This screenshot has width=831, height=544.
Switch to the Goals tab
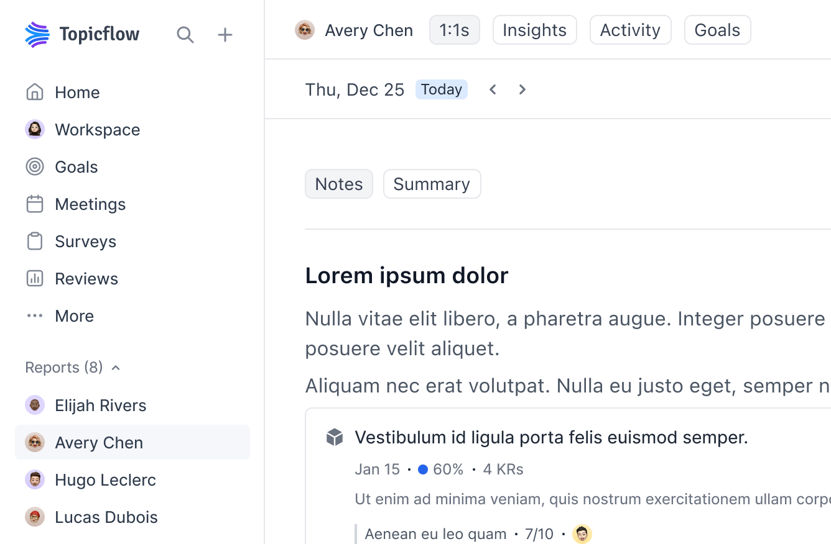coord(717,29)
